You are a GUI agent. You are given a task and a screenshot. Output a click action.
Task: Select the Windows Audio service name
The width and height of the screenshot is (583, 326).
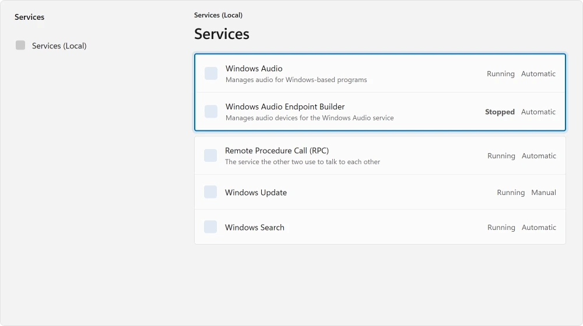click(254, 68)
